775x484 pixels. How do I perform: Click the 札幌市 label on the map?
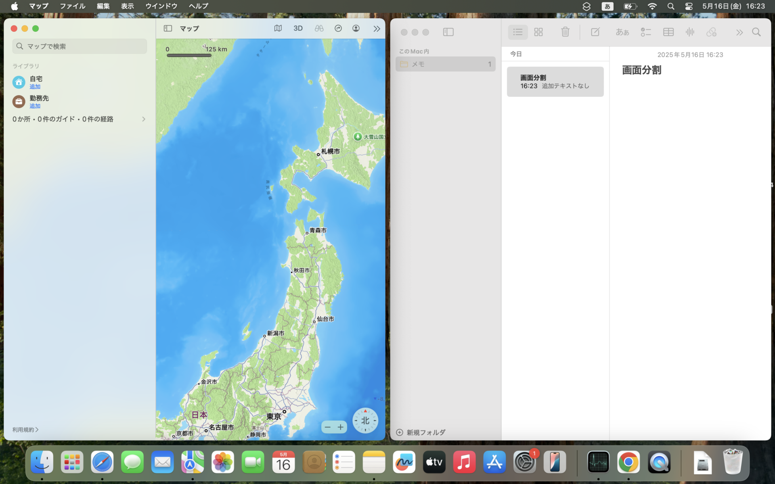[330, 151]
